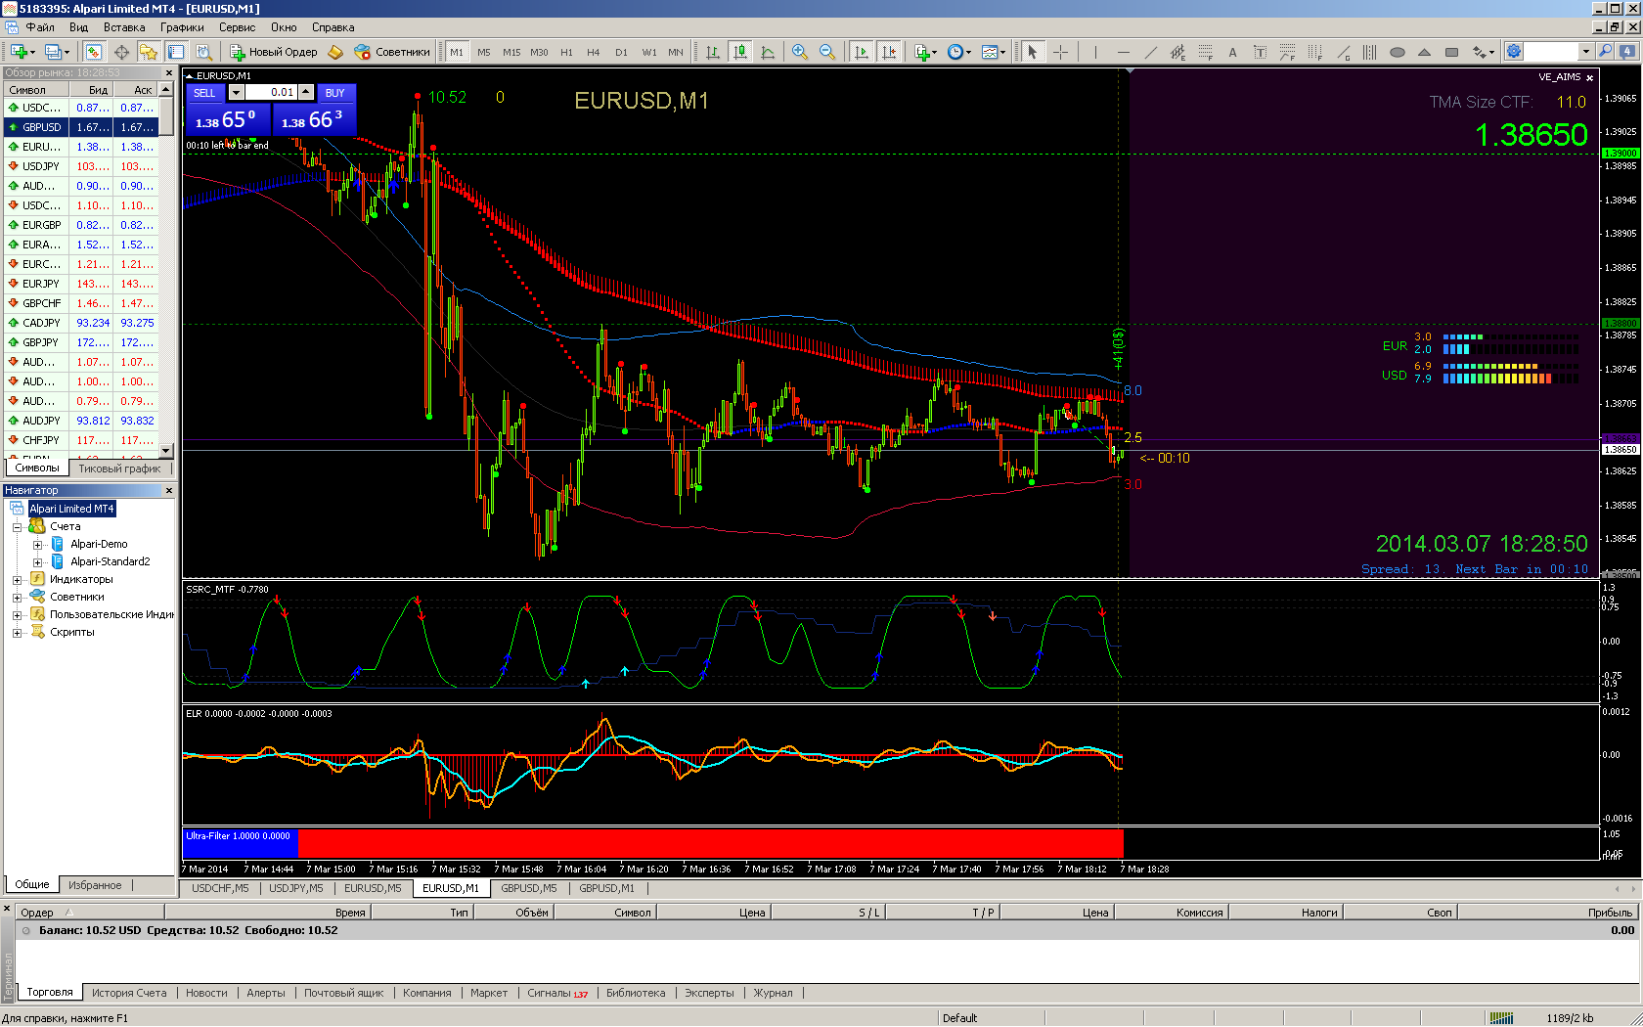Switch to GBPUSD,M5 chart tab
The width and height of the screenshot is (1643, 1027).
click(x=529, y=888)
